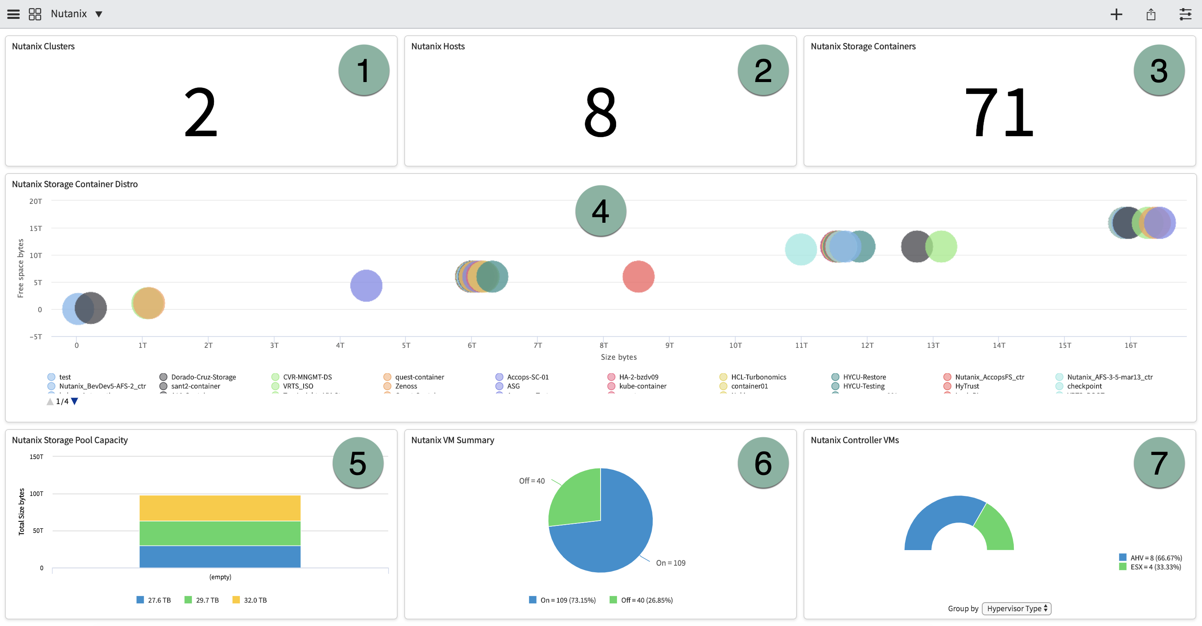1202x626 pixels.
Task: Click the Nutanix Hosts count 8
Action: (600, 113)
